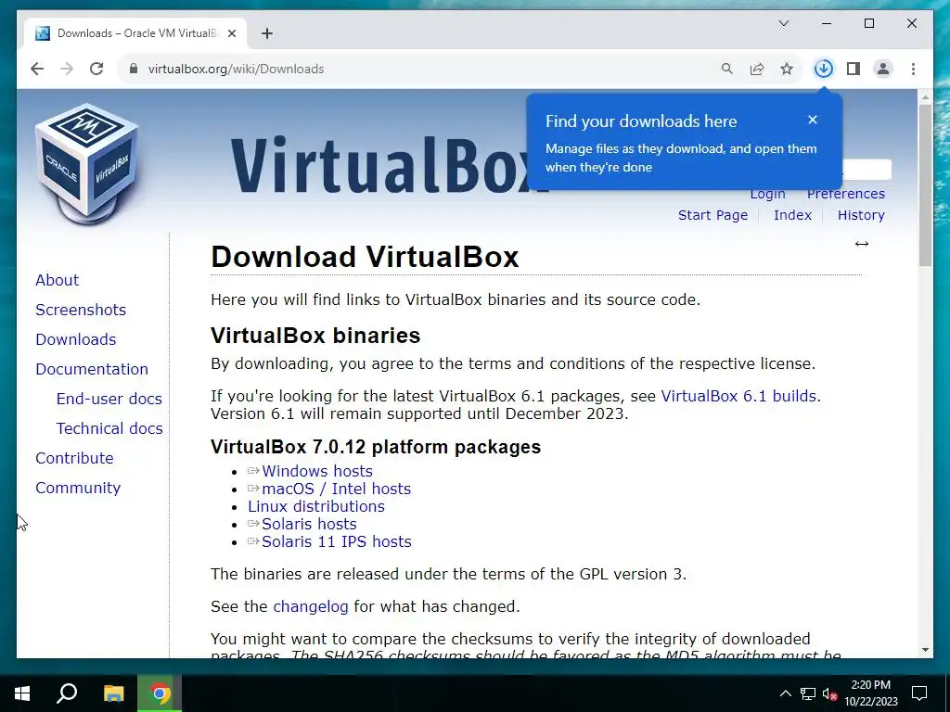The height and width of the screenshot is (712, 950).
Task: Open the taskbar clock showing 2:20 PM
Action: 870,693
